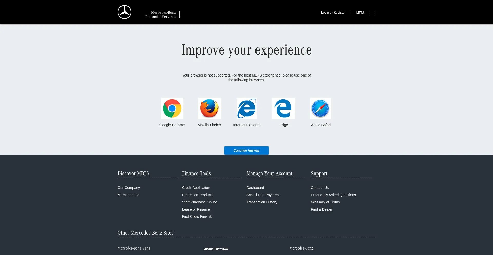Open the hamburger menu icon

[x=372, y=13]
